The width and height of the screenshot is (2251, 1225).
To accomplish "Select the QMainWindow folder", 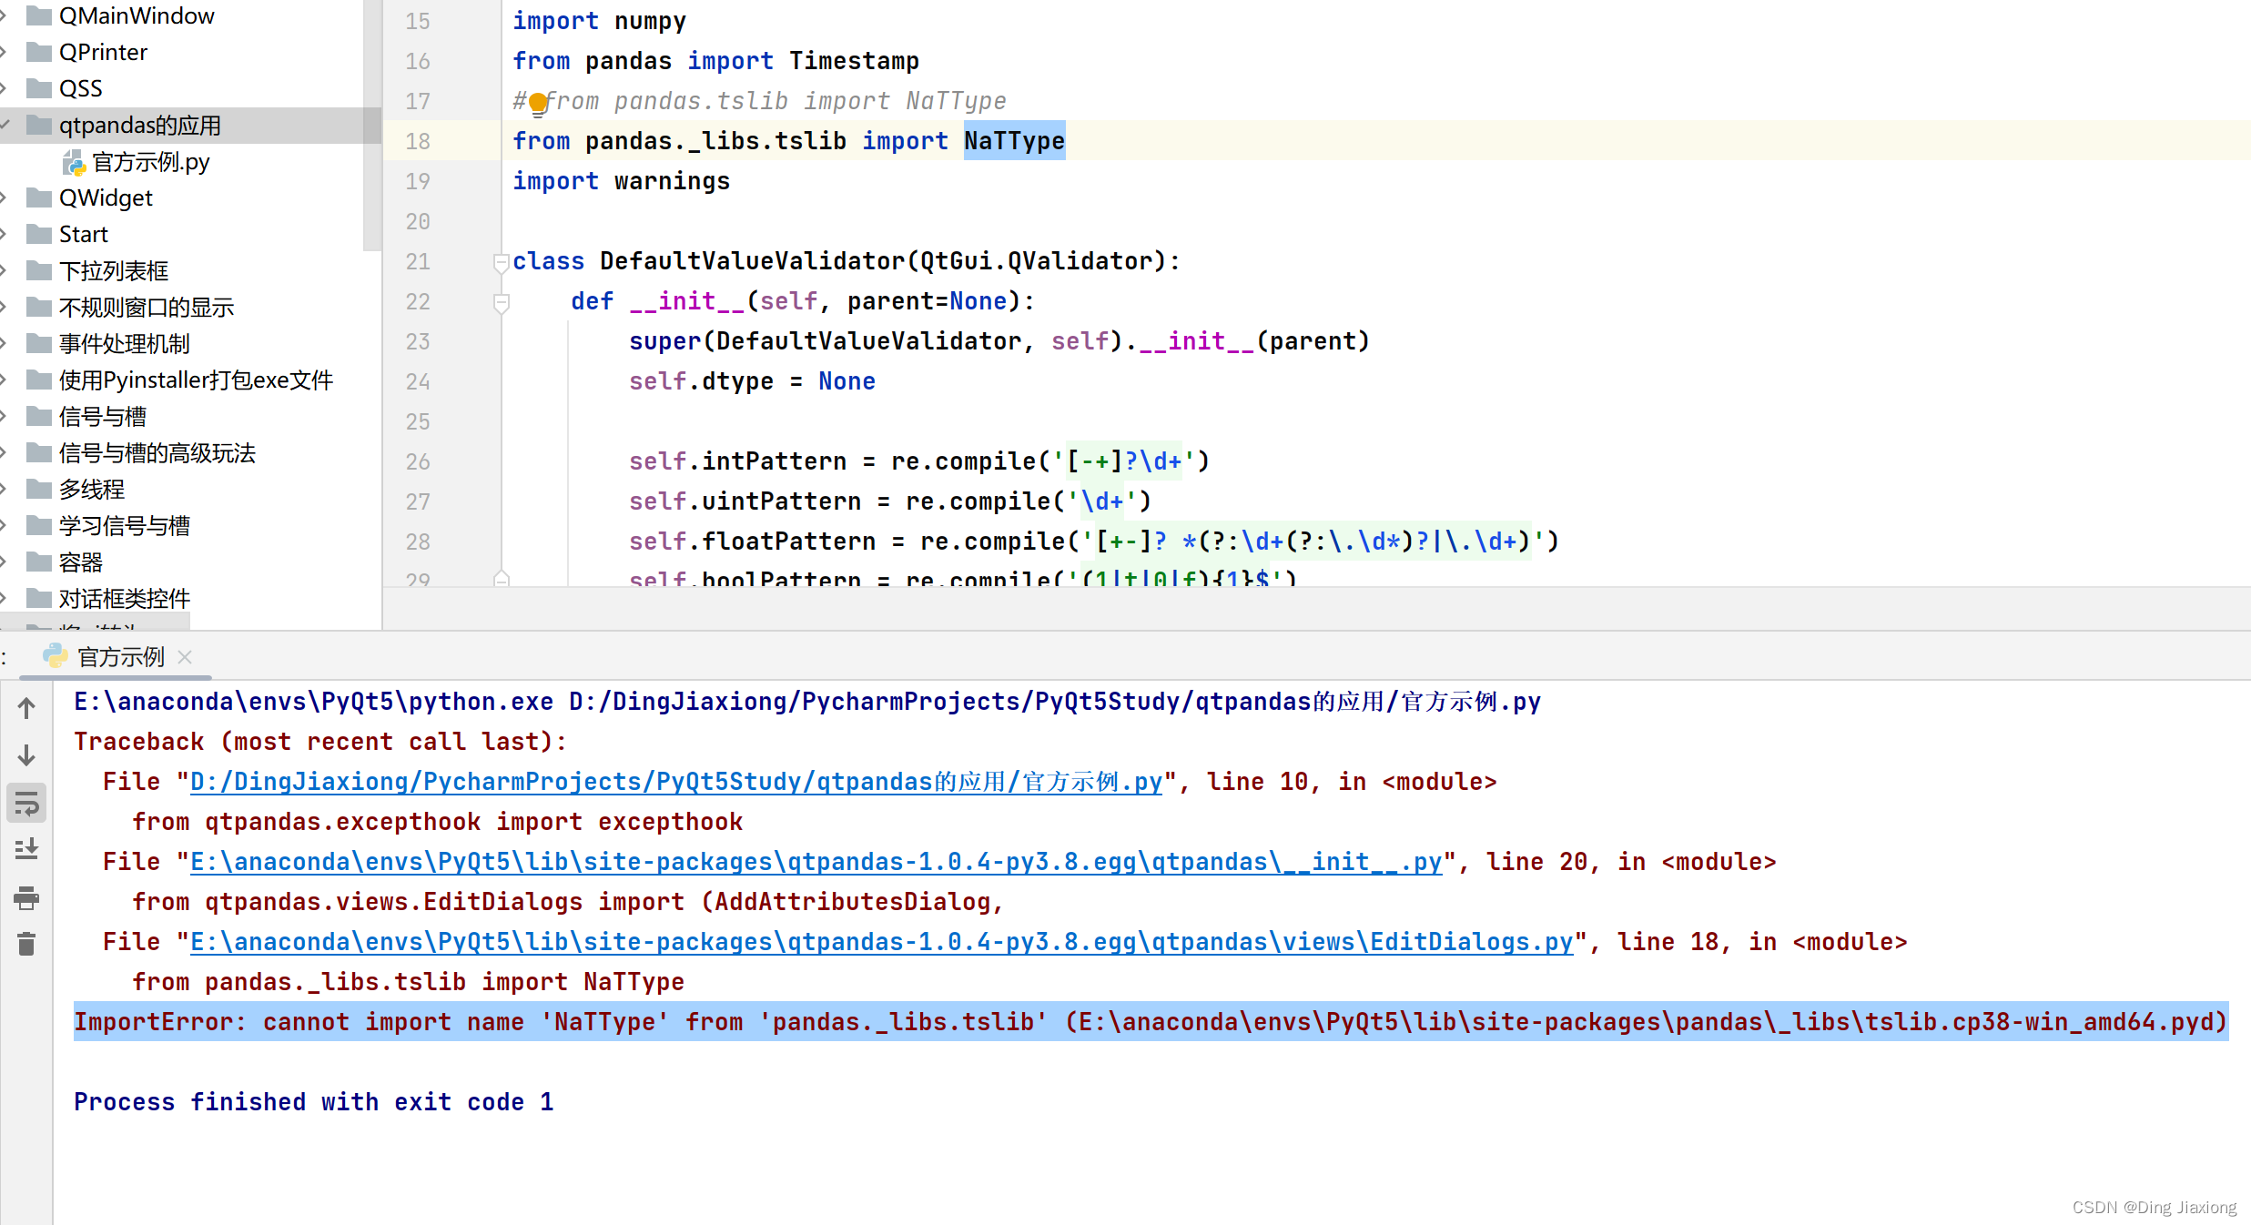I will tap(121, 15).
